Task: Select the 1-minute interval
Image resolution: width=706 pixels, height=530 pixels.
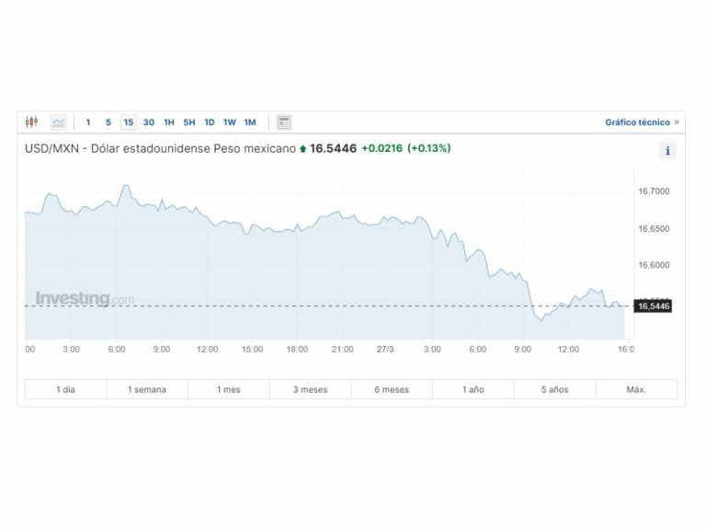Action: [x=88, y=121]
